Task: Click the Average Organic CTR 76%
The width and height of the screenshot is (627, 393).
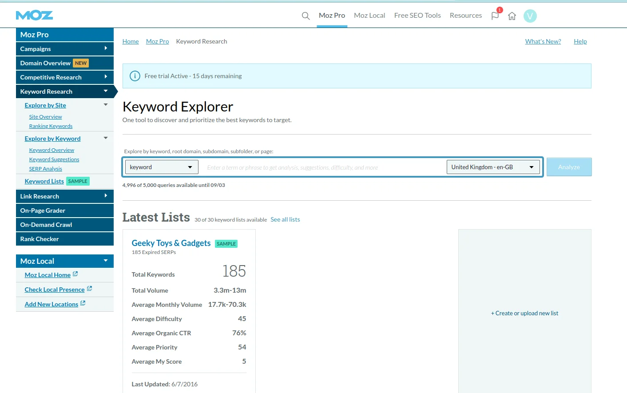Action: [x=239, y=333]
